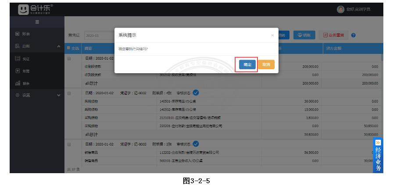Click voucher number 记-0002 header text

(133, 93)
